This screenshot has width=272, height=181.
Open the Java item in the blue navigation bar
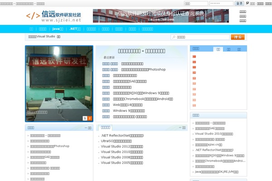tap(58, 29)
